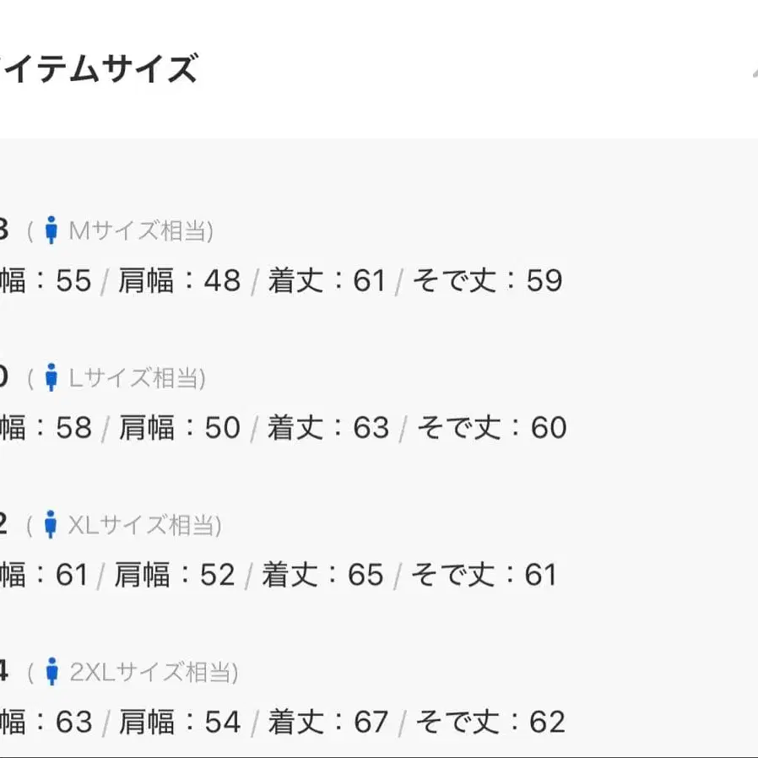Click そで丈：60 in the L size row
The width and height of the screenshot is (758, 758).
click(491, 427)
